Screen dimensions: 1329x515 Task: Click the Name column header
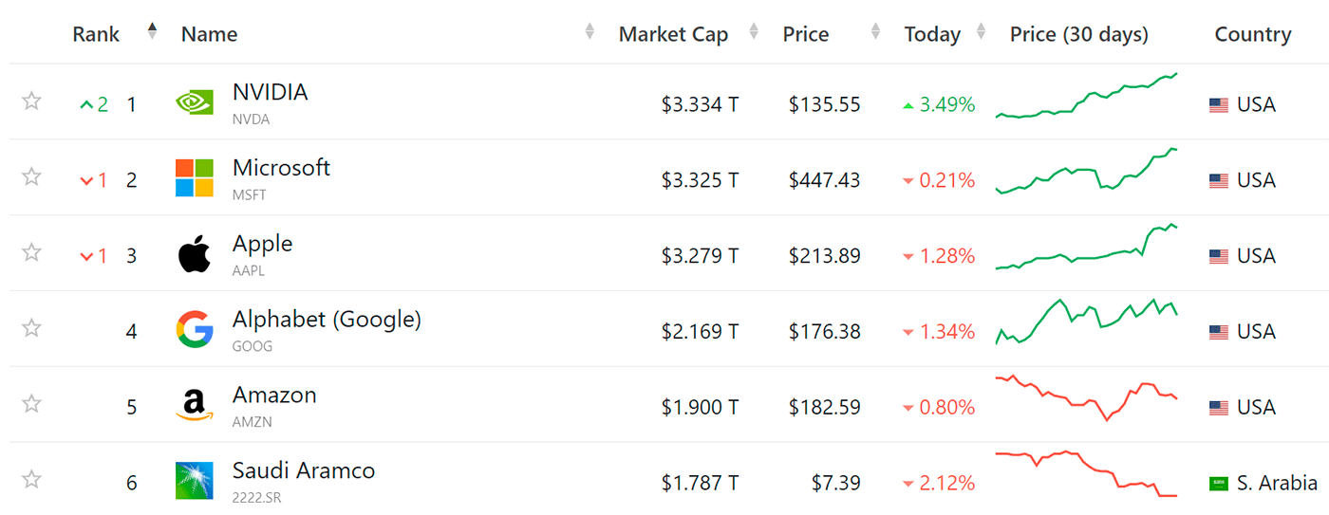click(x=209, y=34)
